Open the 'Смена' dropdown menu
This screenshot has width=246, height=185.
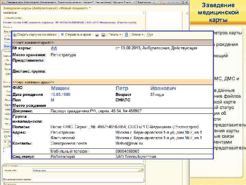137,35
